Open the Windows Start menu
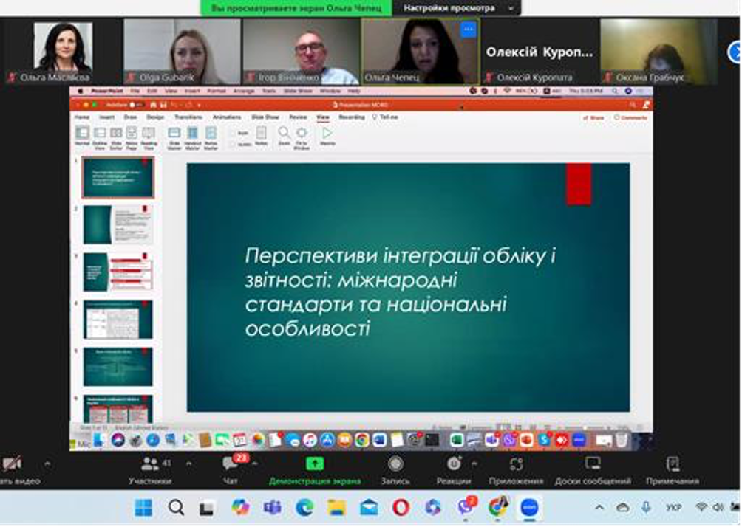 pos(143,508)
